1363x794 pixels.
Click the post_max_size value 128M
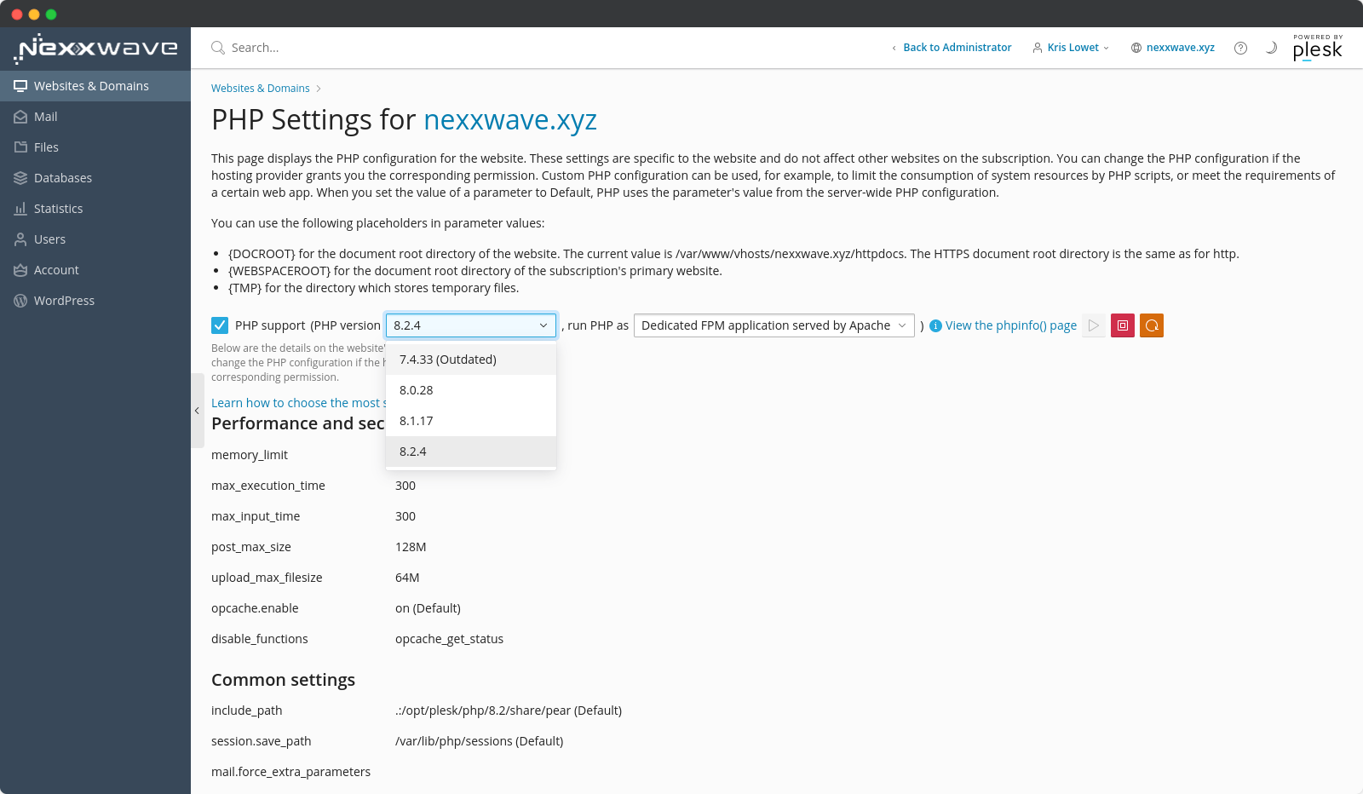coord(411,547)
